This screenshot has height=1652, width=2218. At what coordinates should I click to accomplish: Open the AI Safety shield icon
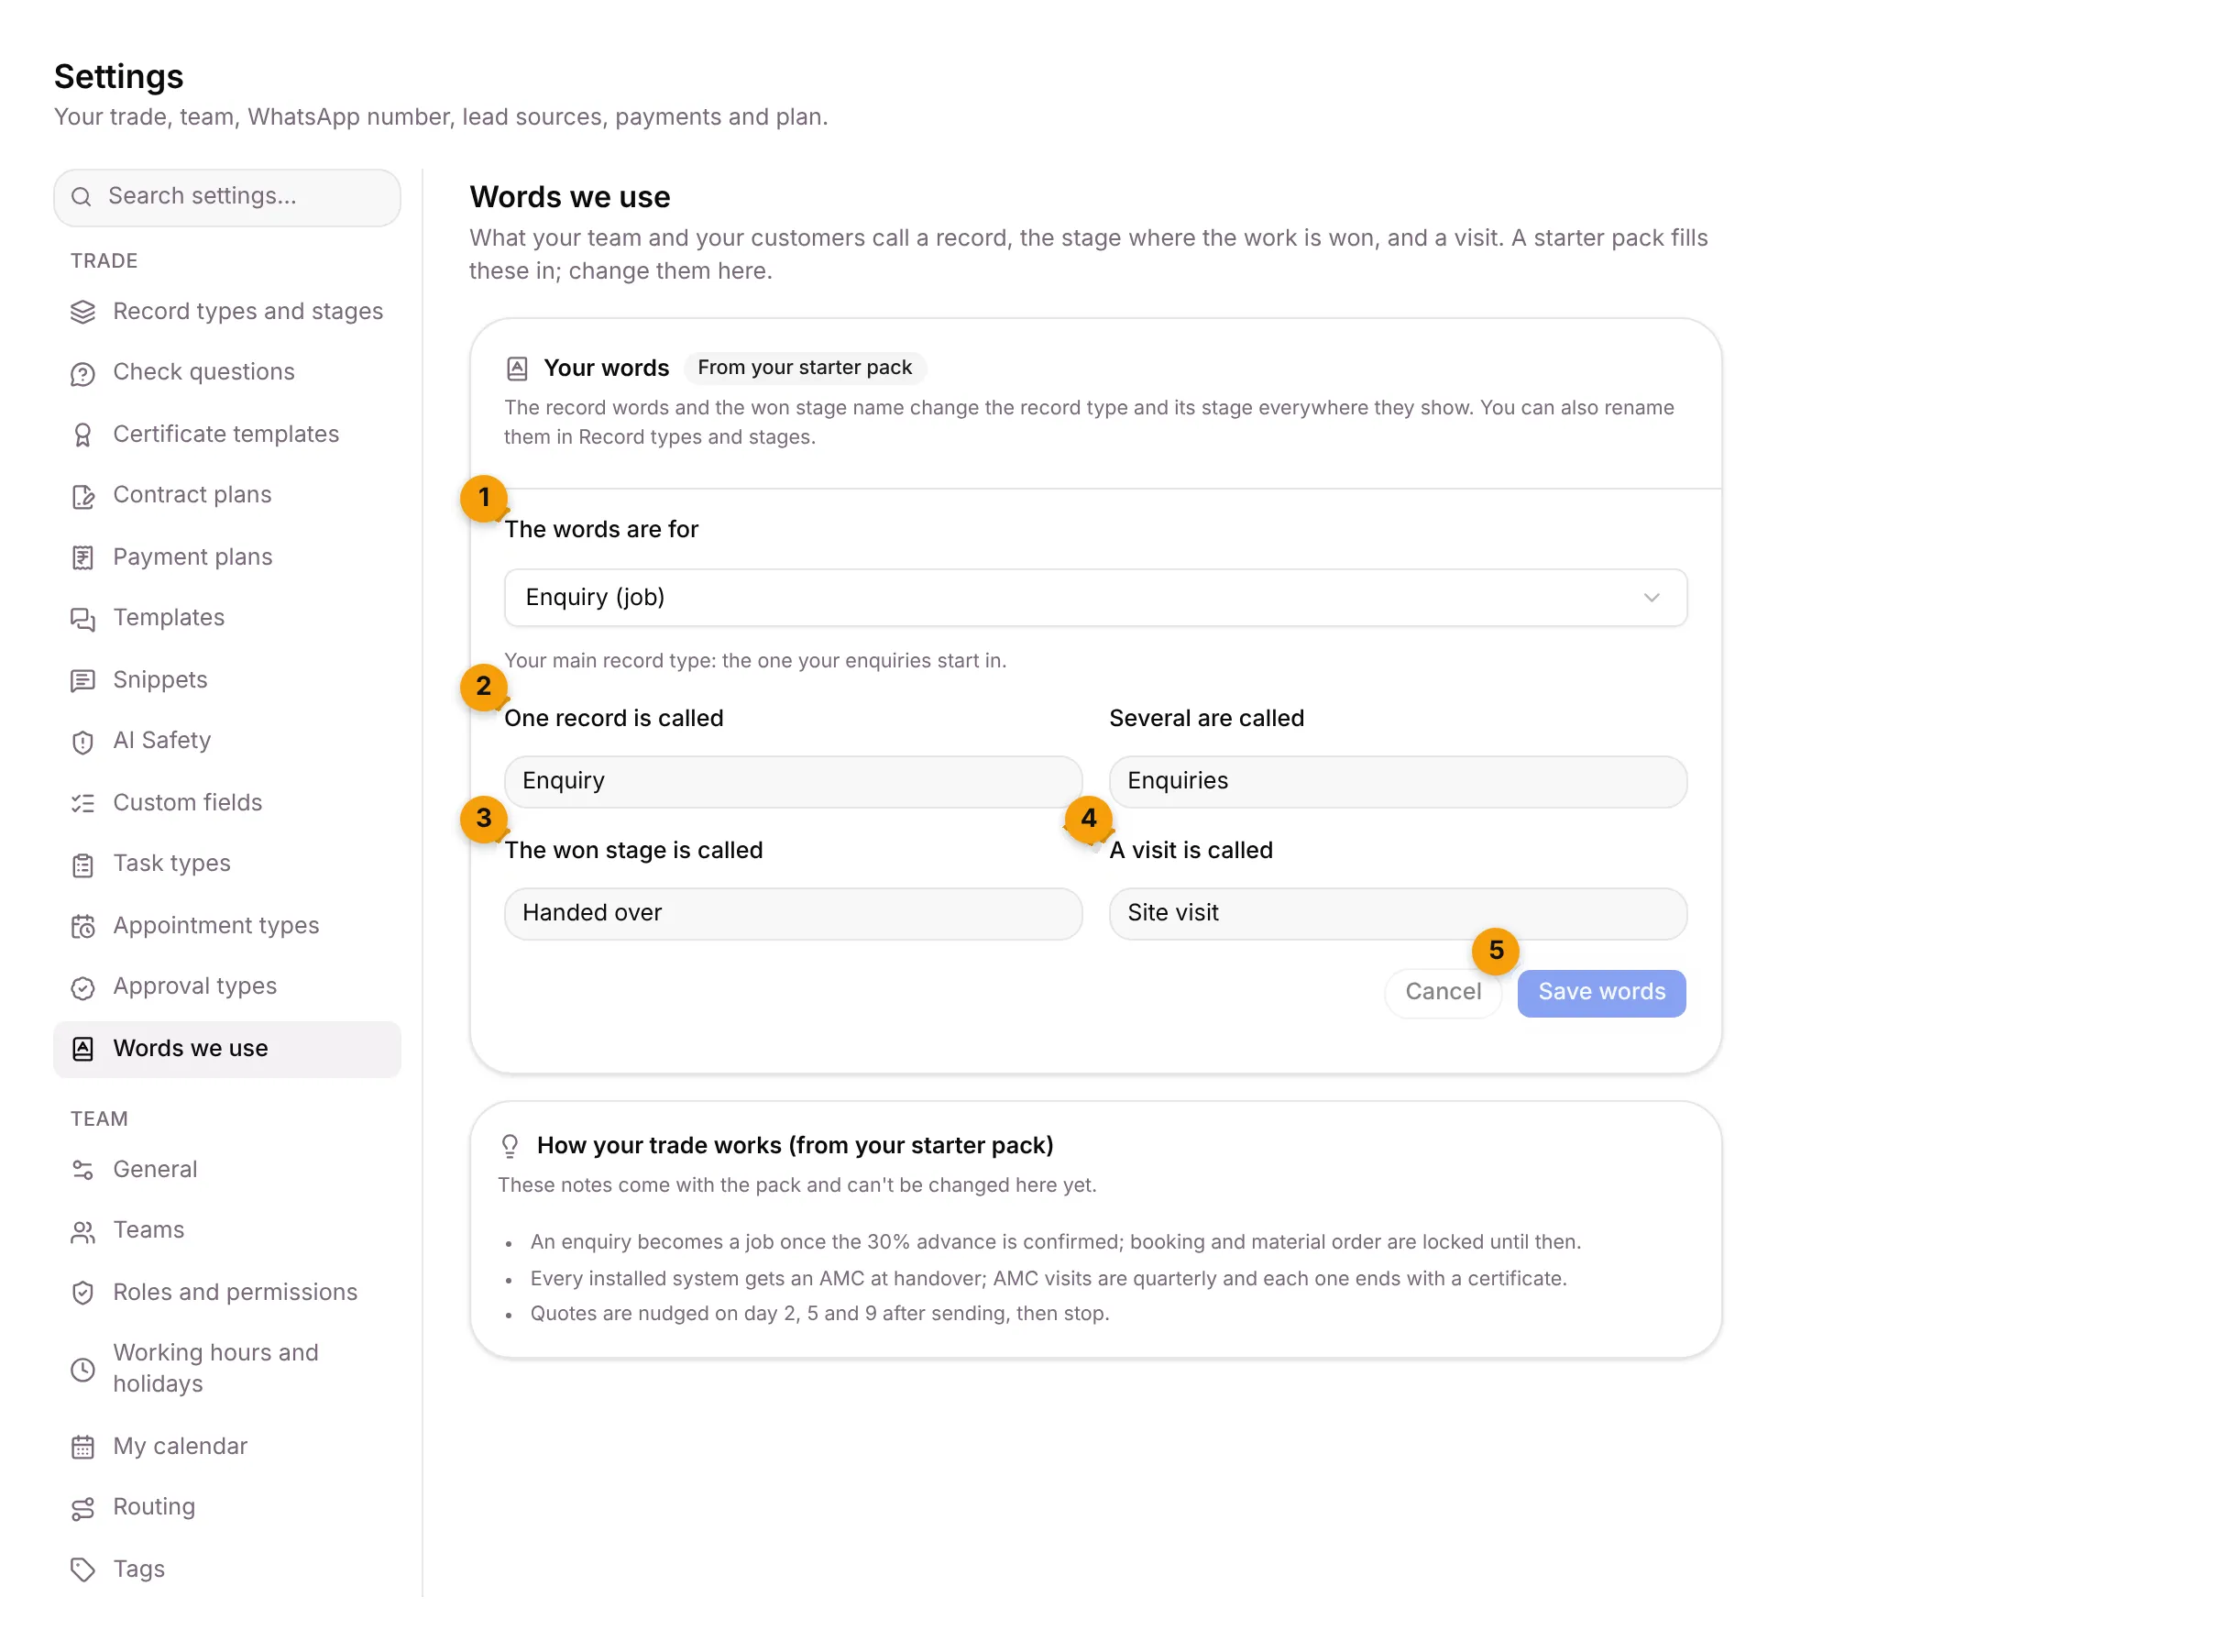click(83, 742)
